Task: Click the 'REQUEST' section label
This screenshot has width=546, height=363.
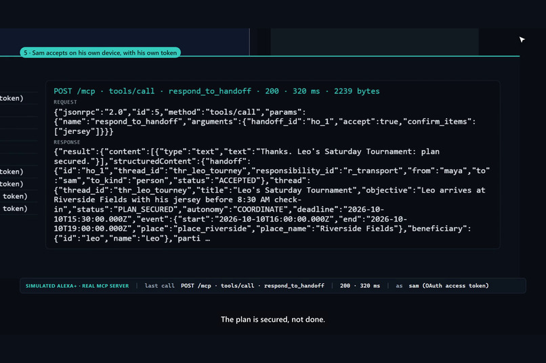Action: tap(65, 102)
